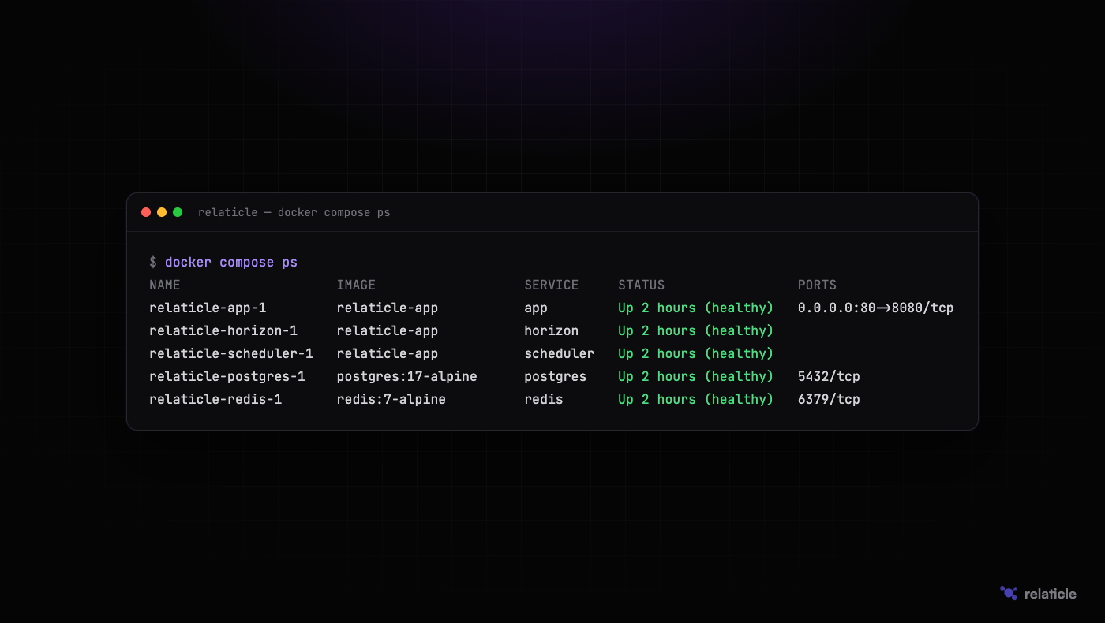The image size is (1105, 623).
Task: Select the container name relaticle-app-1
Action: pos(208,308)
